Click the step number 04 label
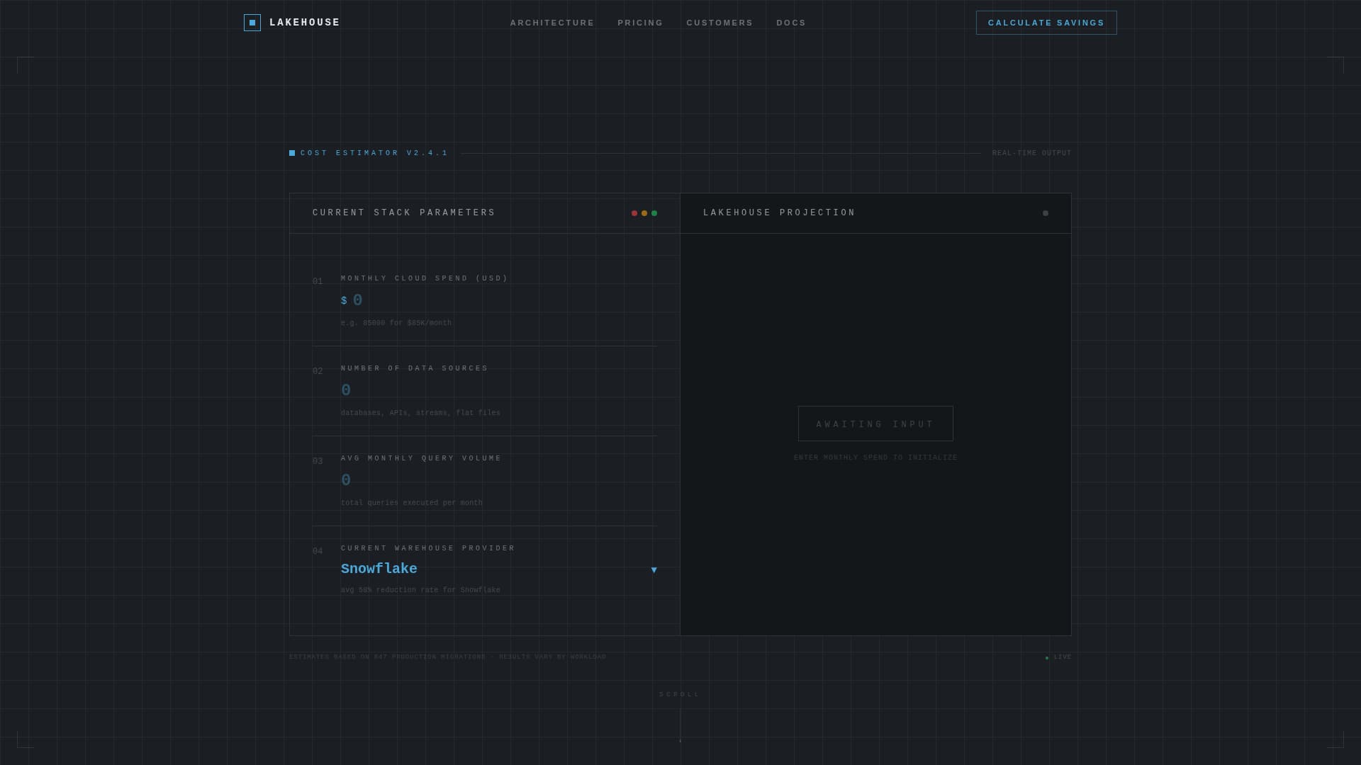This screenshot has height=765, width=1361. pyautogui.click(x=318, y=551)
